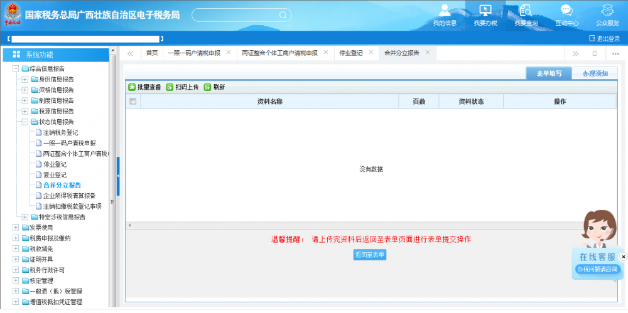Switch to the 办理须知 tab
Screen dimensions: 628x313
tap(595, 73)
